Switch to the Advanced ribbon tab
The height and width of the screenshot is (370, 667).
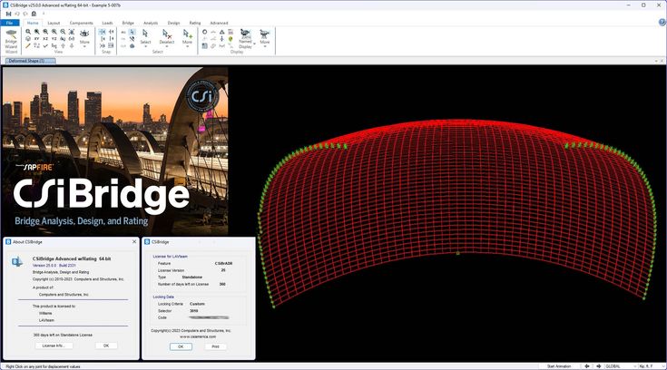pos(219,23)
